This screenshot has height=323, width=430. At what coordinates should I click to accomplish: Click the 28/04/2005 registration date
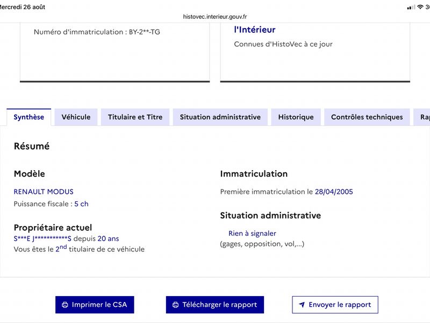[334, 192]
